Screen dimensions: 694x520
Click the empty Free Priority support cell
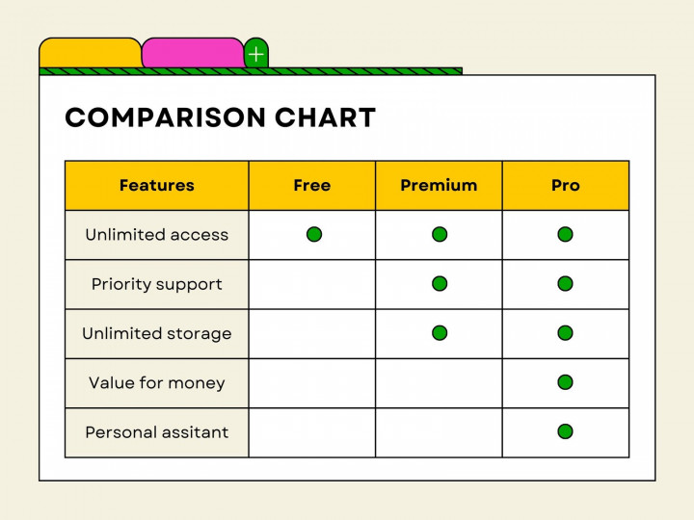(x=312, y=284)
